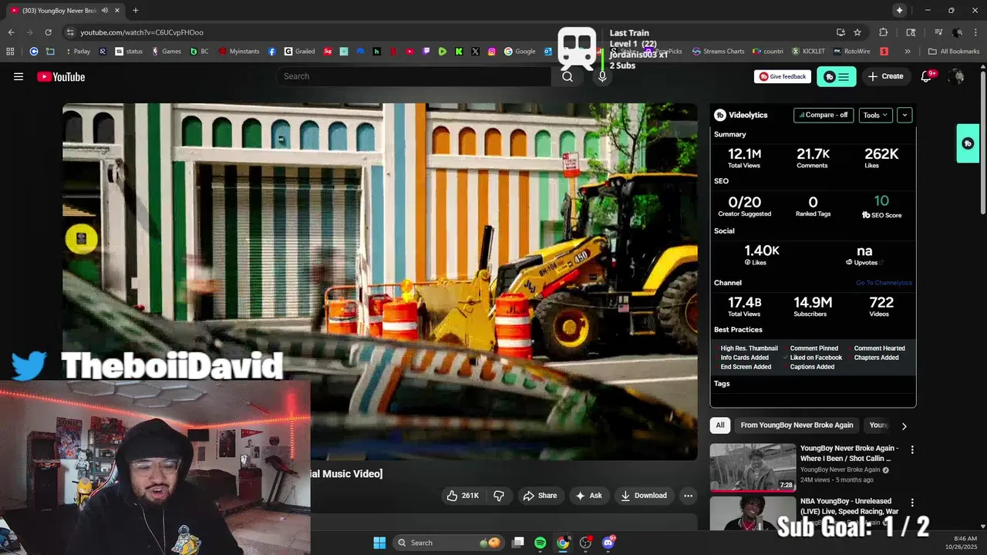
Task: Download the video
Action: [x=644, y=496]
